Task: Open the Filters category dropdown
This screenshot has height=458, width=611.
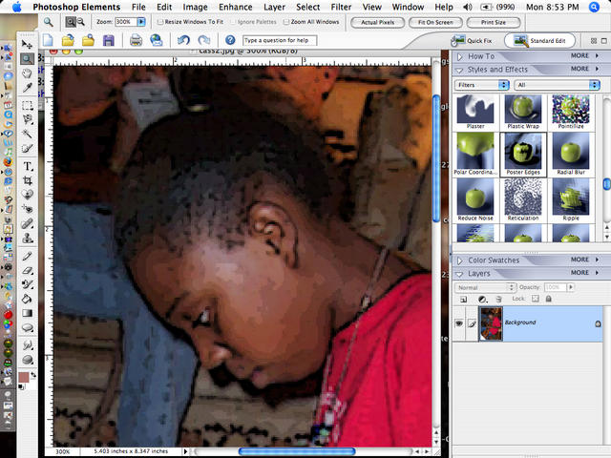Action: 481,85
